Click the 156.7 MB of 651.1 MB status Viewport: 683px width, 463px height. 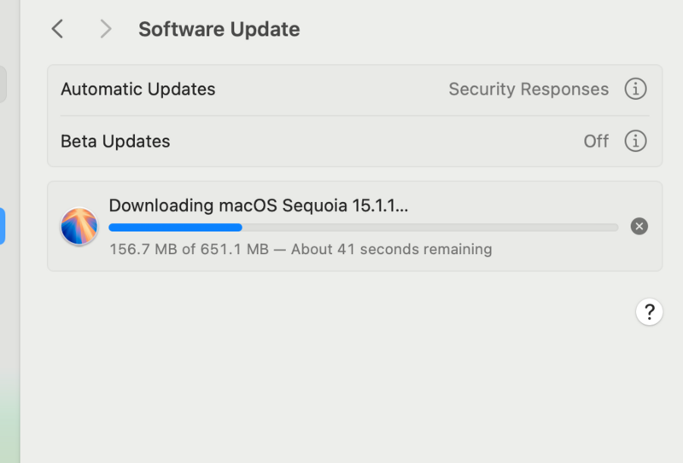coord(189,249)
